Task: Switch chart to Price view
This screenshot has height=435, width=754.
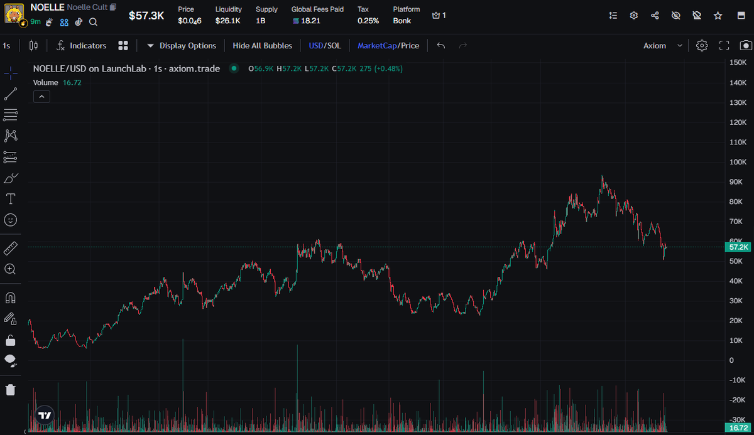Action: 410,46
